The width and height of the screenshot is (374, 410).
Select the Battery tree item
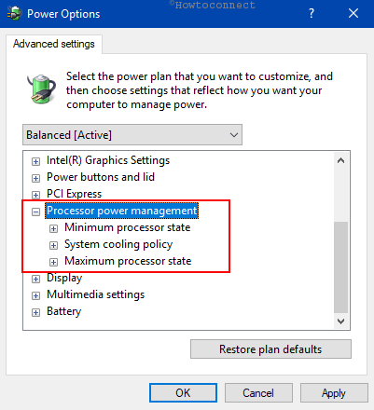tap(64, 311)
